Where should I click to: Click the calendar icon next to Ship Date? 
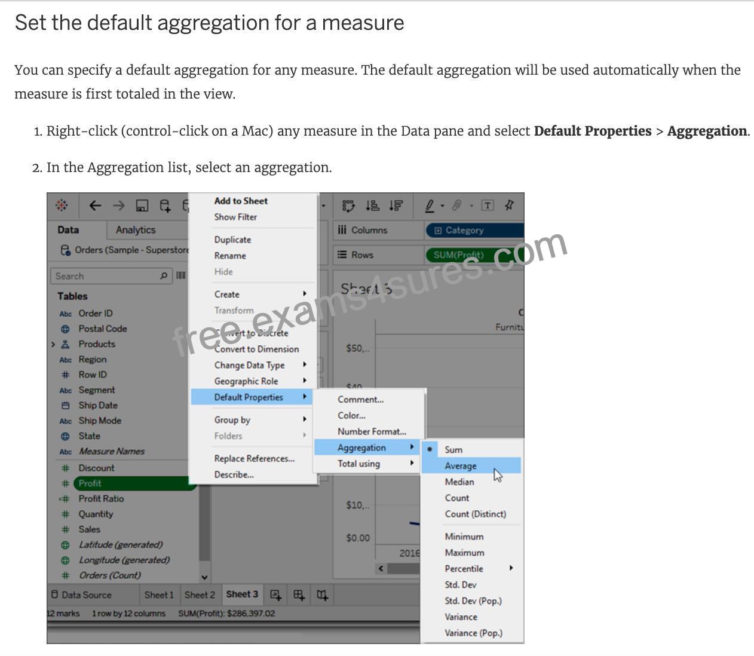click(x=65, y=406)
